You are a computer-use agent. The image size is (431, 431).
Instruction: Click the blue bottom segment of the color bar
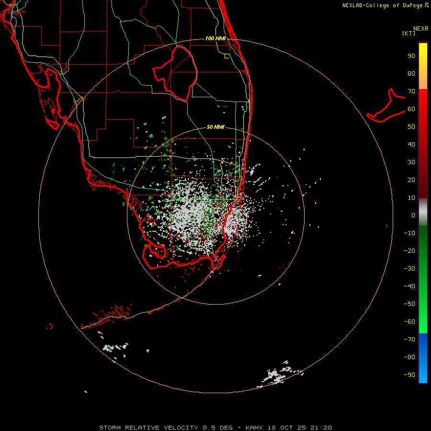[x=423, y=358]
